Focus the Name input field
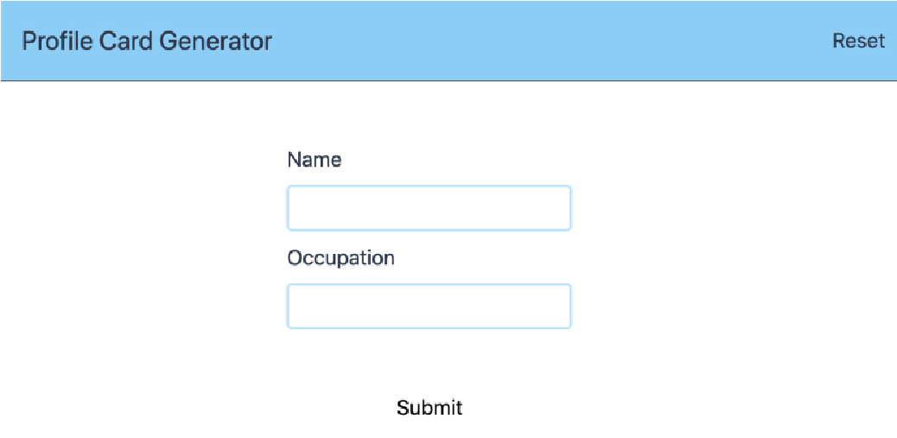Viewport: 897px width, 438px height. click(429, 208)
